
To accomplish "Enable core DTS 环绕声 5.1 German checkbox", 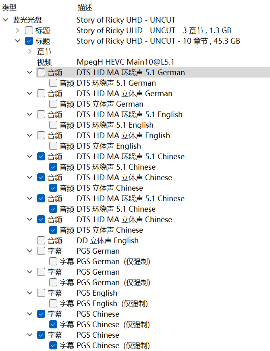I will point(53,83).
